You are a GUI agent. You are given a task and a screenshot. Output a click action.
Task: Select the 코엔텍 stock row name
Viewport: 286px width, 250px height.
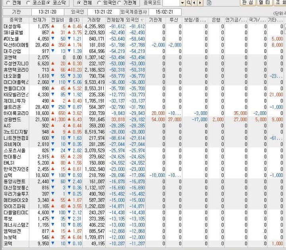coord(10,58)
